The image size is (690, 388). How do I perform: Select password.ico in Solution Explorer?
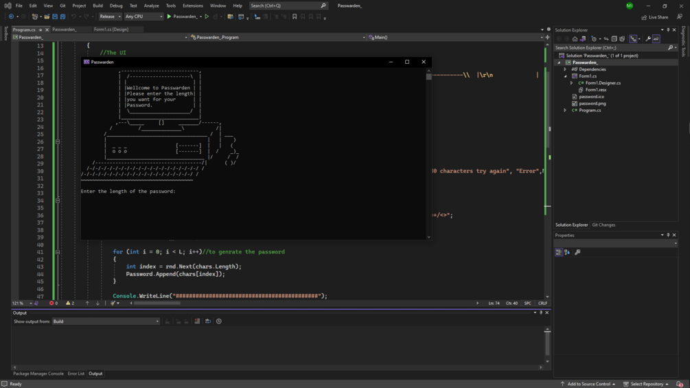pyautogui.click(x=591, y=97)
